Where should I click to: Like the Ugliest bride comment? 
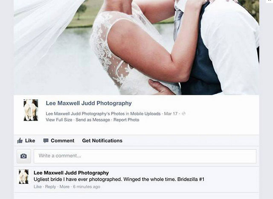tap(38, 187)
